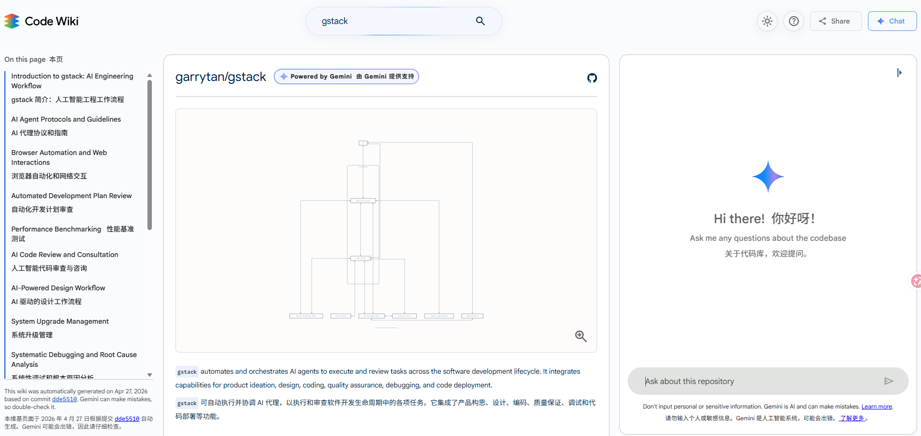921x436 pixels.
Task: Click the sidebar scrollbar thumb
Action: [x=149, y=155]
